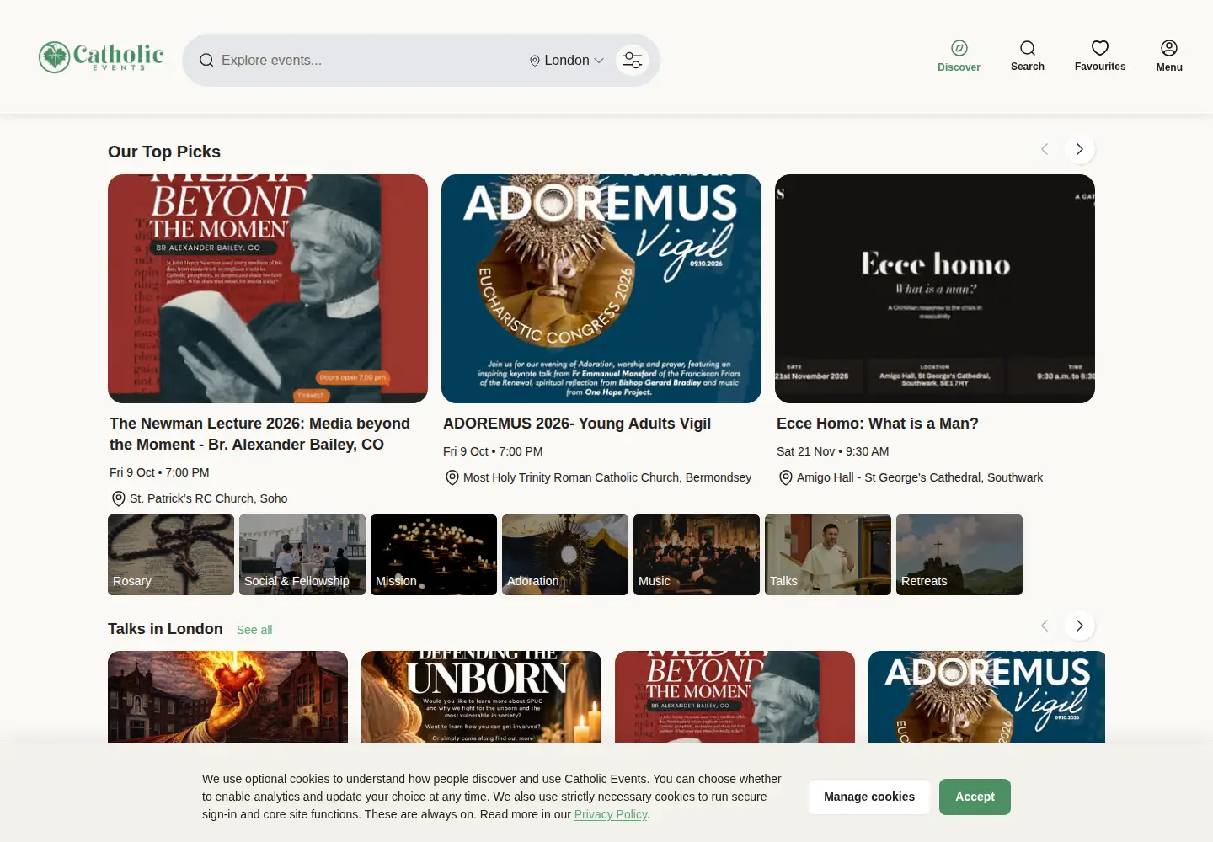Open the filter sliders icon
The image size is (1213, 842).
pos(633,61)
